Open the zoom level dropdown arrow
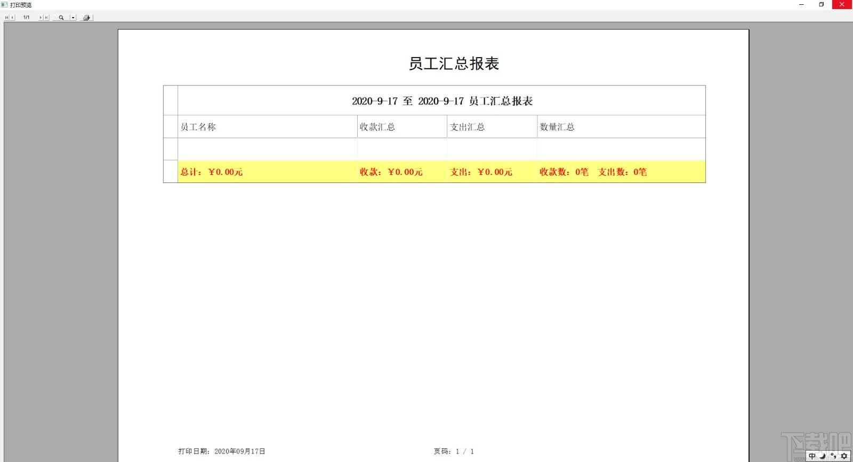This screenshot has height=462, width=853. (x=73, y=18)
